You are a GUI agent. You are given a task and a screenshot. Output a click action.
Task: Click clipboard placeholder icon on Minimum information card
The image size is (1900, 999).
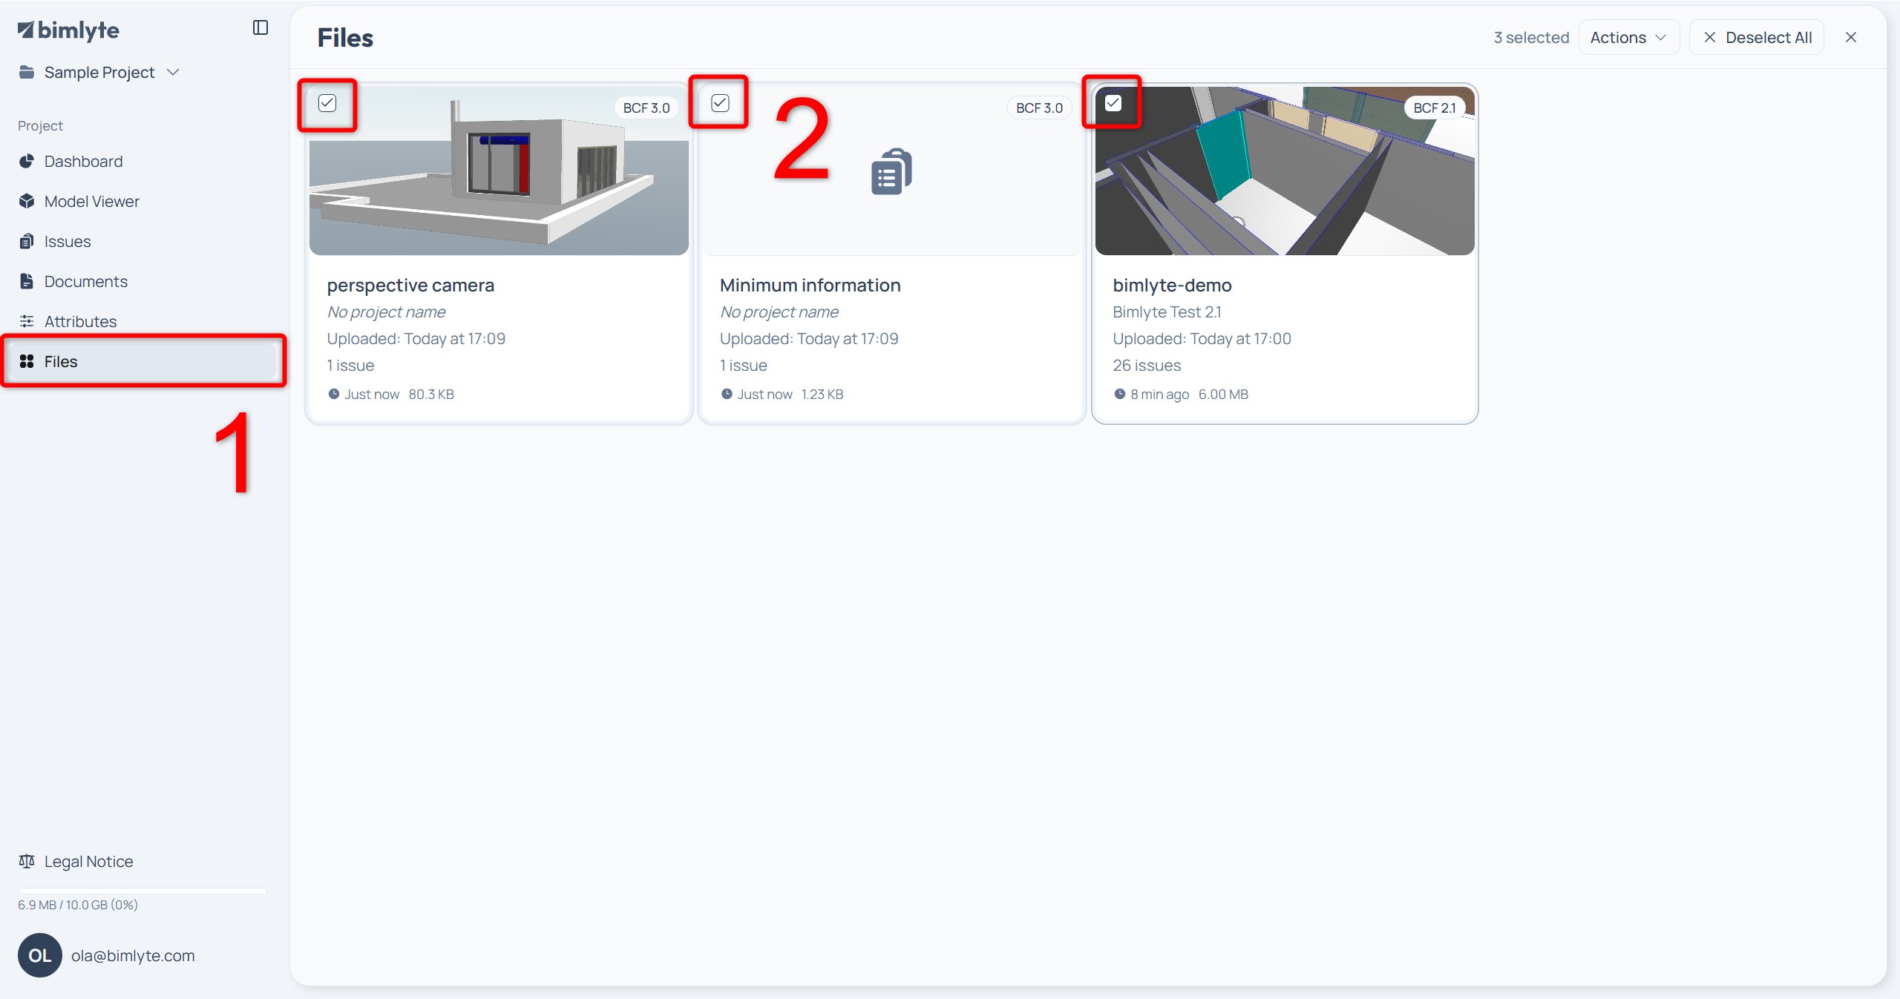pyautogui.click(x=891, y=171)
